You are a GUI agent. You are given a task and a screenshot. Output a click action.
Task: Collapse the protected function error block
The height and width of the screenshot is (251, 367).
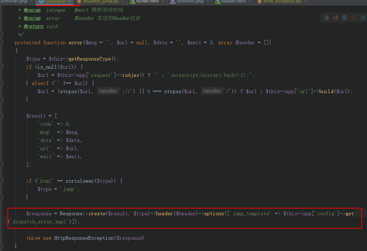click(x=1, y=42)
